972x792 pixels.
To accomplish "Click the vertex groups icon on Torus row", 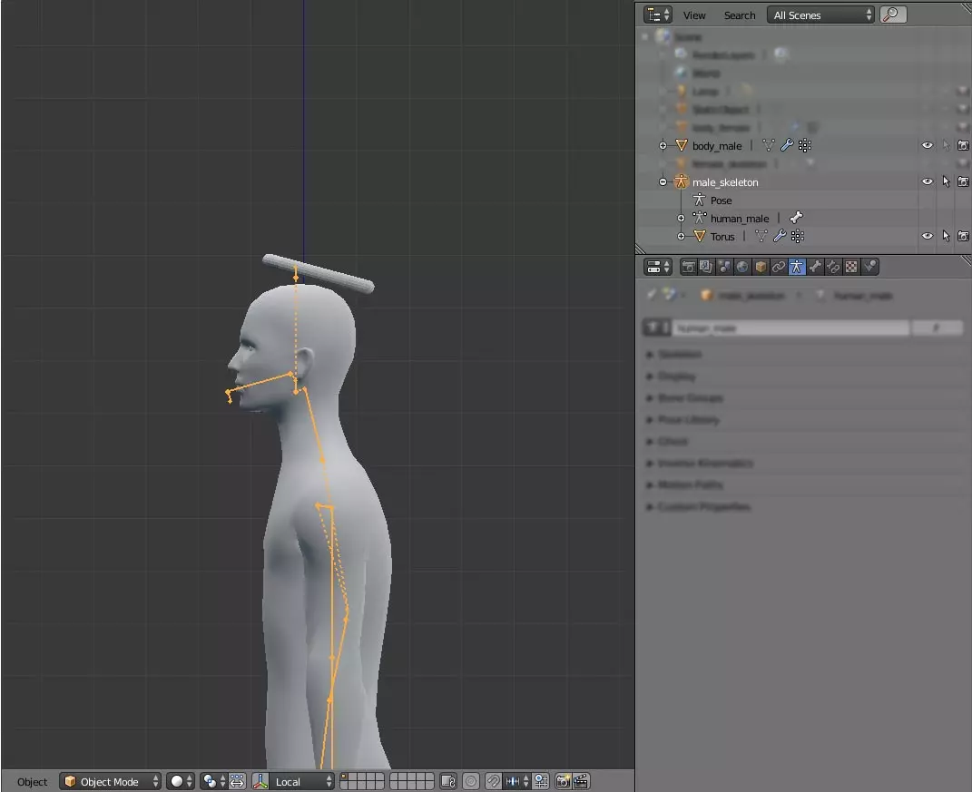I will [x=798, y=236].
